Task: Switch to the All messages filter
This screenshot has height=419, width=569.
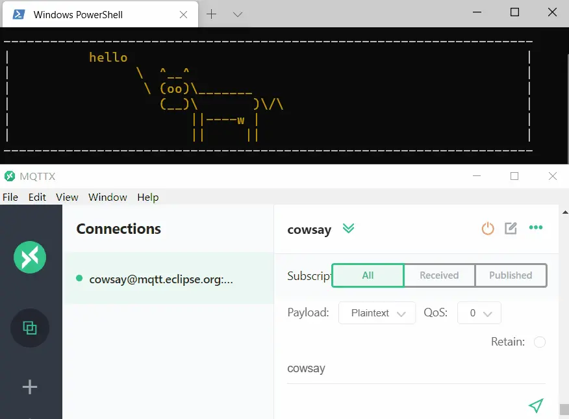Action: (368, 275)
